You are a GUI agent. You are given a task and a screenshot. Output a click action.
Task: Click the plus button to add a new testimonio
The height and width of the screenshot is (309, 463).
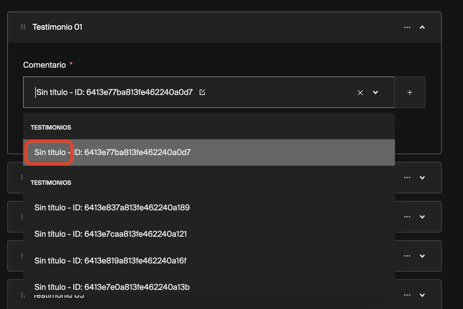point(410,92)
